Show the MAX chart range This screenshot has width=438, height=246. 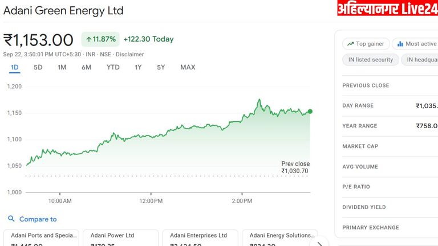(188, 67)
